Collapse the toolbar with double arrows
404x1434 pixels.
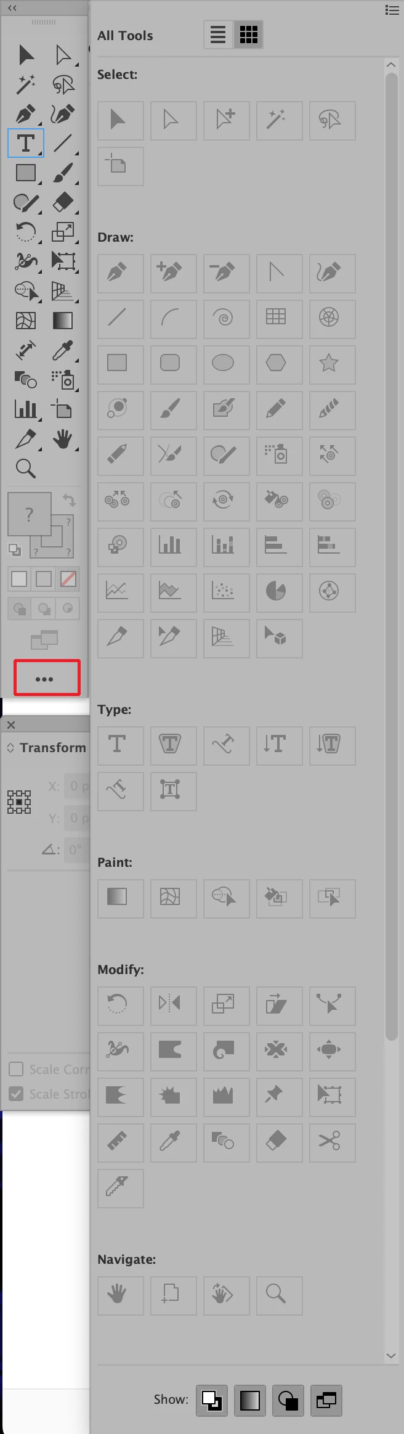(12, 8)
